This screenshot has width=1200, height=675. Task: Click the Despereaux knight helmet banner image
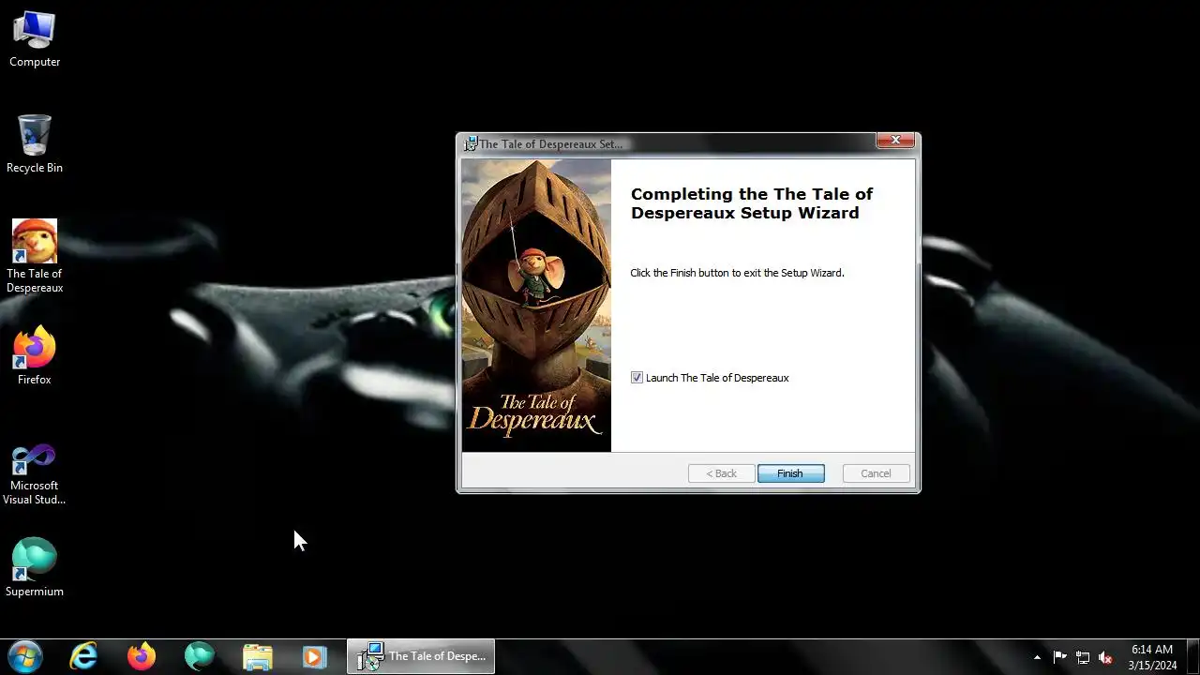click(536, 306)
